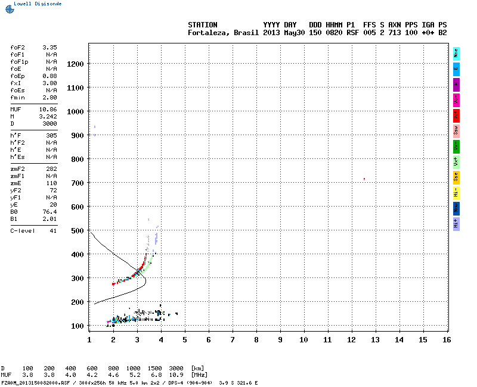Click the 16 MHz frequency axis label
Viewport: 477px width, 387px height.
[447, 340]
